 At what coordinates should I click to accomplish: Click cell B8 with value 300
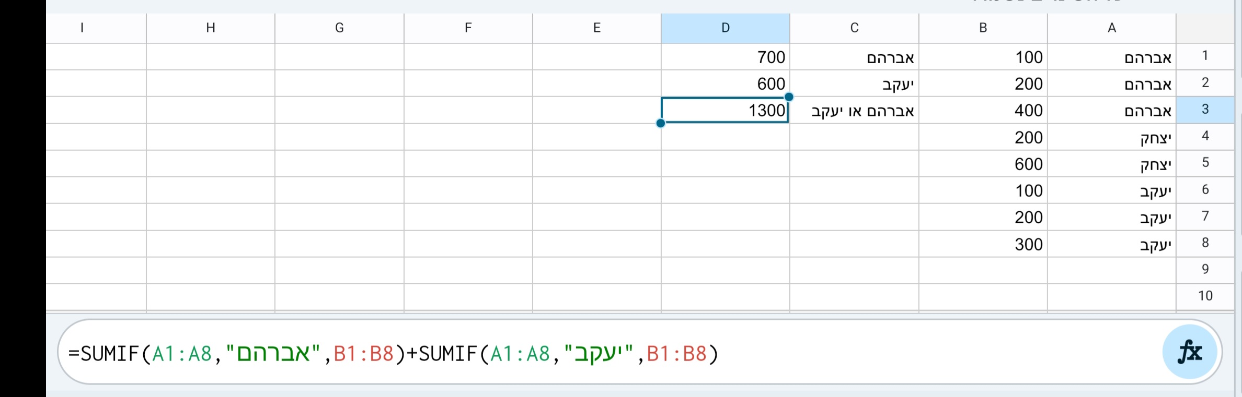click(983, 244)
